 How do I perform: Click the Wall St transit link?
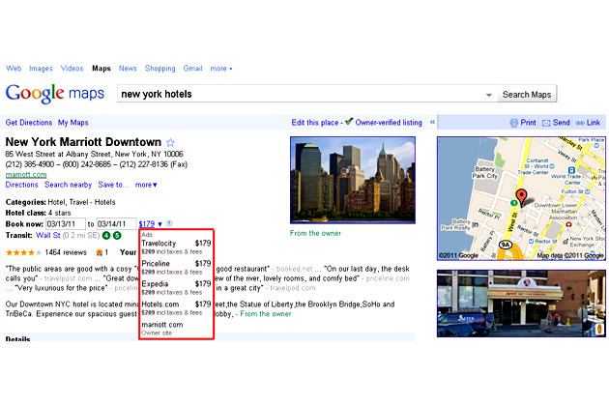tap(47, 236)
